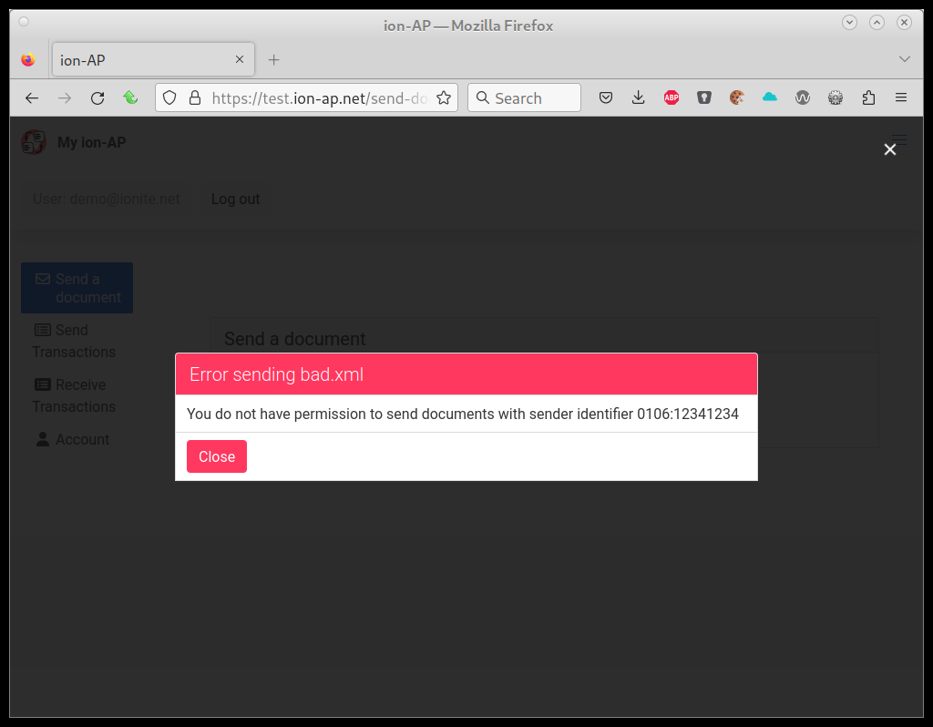This screenshot has height=727, width=933.
Task: Show tracking protection shield info
Action: point(169,97)
